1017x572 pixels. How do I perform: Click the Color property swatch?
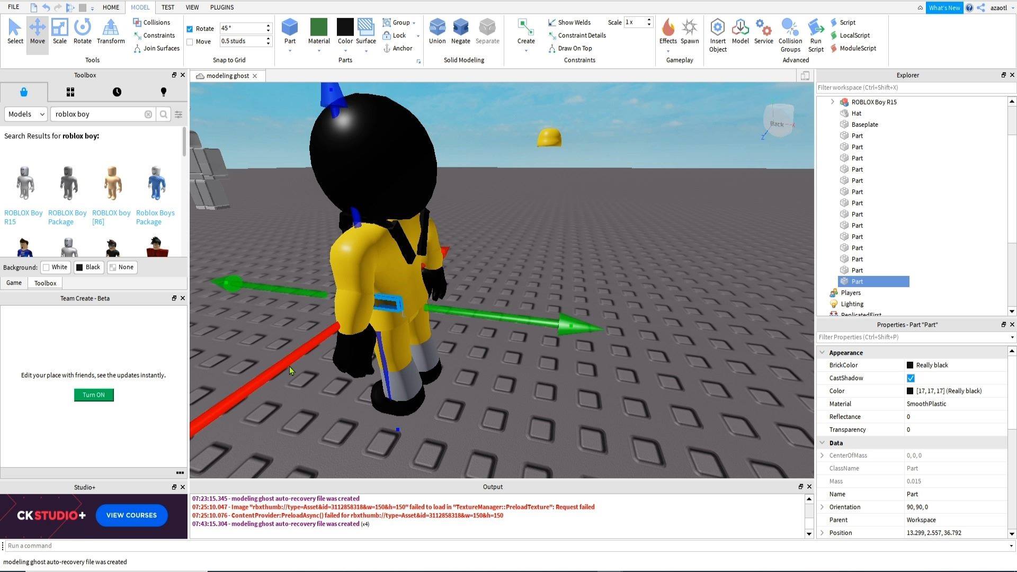coord(910,391)
